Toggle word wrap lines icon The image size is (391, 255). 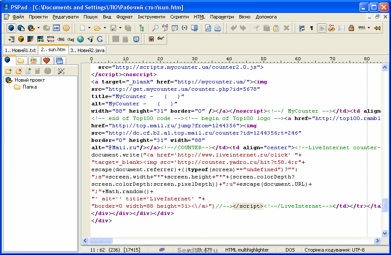(301, 28)
